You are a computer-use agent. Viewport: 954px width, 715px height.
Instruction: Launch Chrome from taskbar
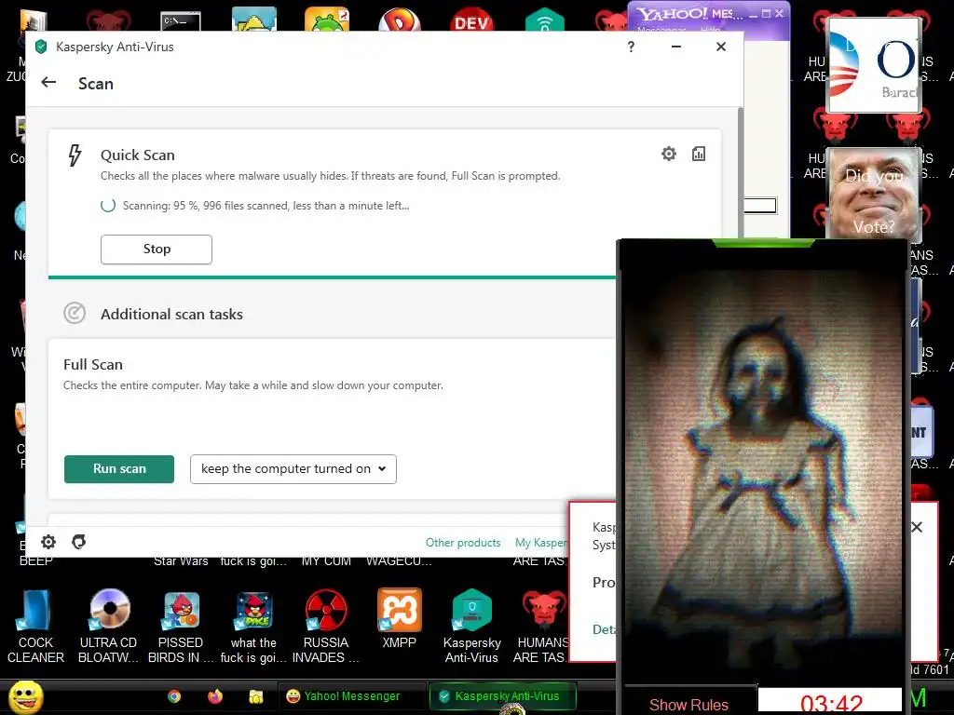point(174,696)
